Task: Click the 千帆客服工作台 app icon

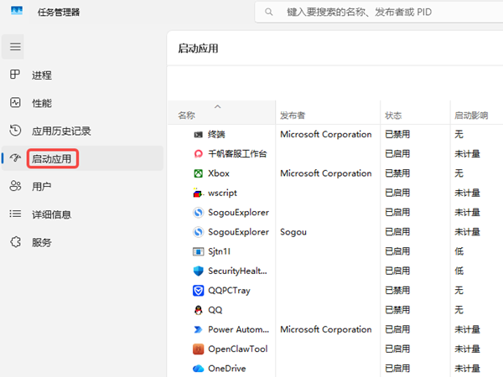Action: click(x=198, y=154)
